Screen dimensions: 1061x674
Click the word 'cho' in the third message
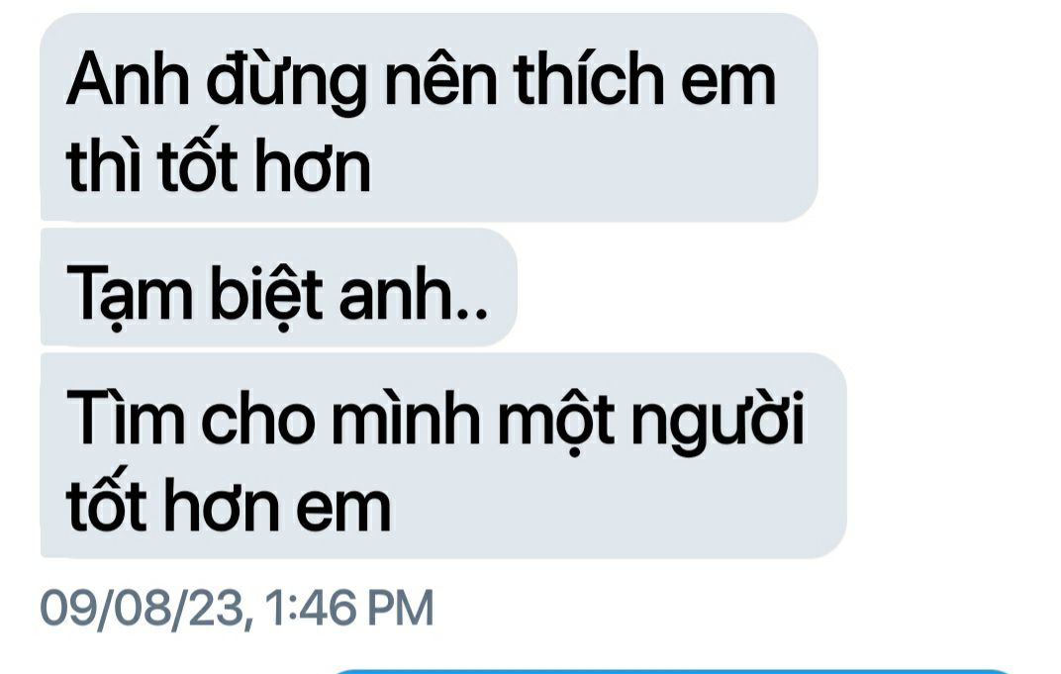coord(257,418)
